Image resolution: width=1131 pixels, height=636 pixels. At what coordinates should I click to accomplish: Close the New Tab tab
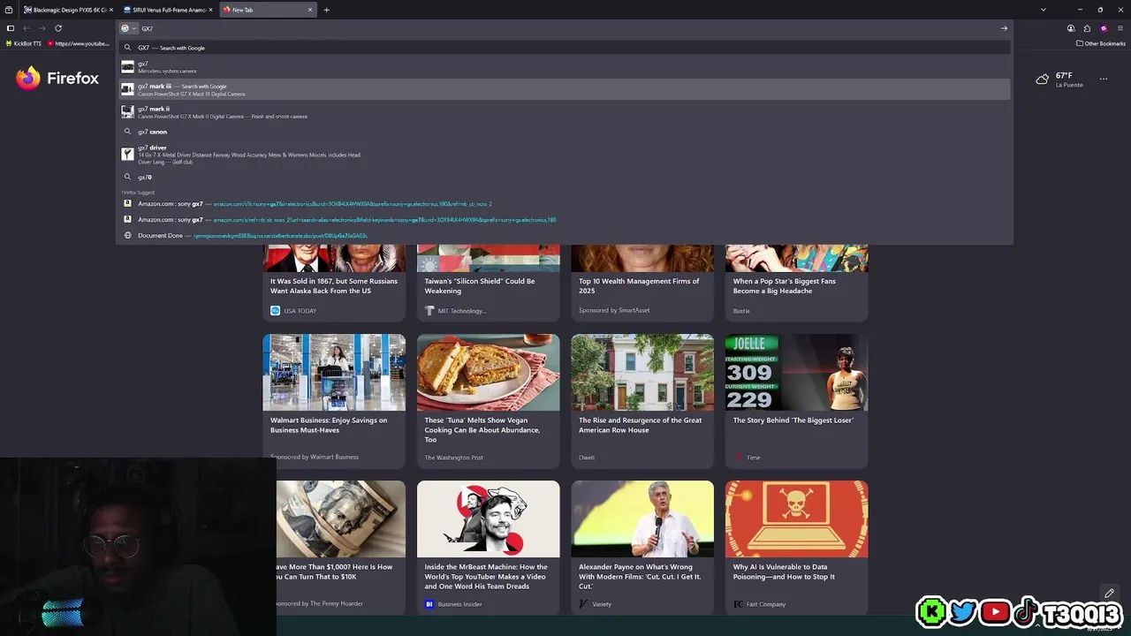point(310,10)
